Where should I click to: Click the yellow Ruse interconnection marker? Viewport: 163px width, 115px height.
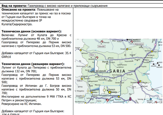point(127,49)
